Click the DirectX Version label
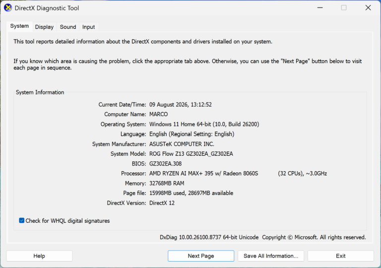This screenshot has width=381, height=268. [x=127, y=203]
